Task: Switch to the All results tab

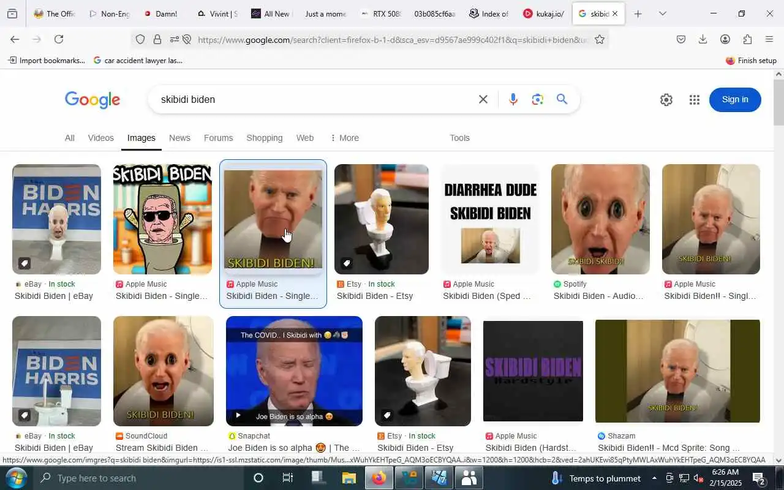Action: coord(70,138)
